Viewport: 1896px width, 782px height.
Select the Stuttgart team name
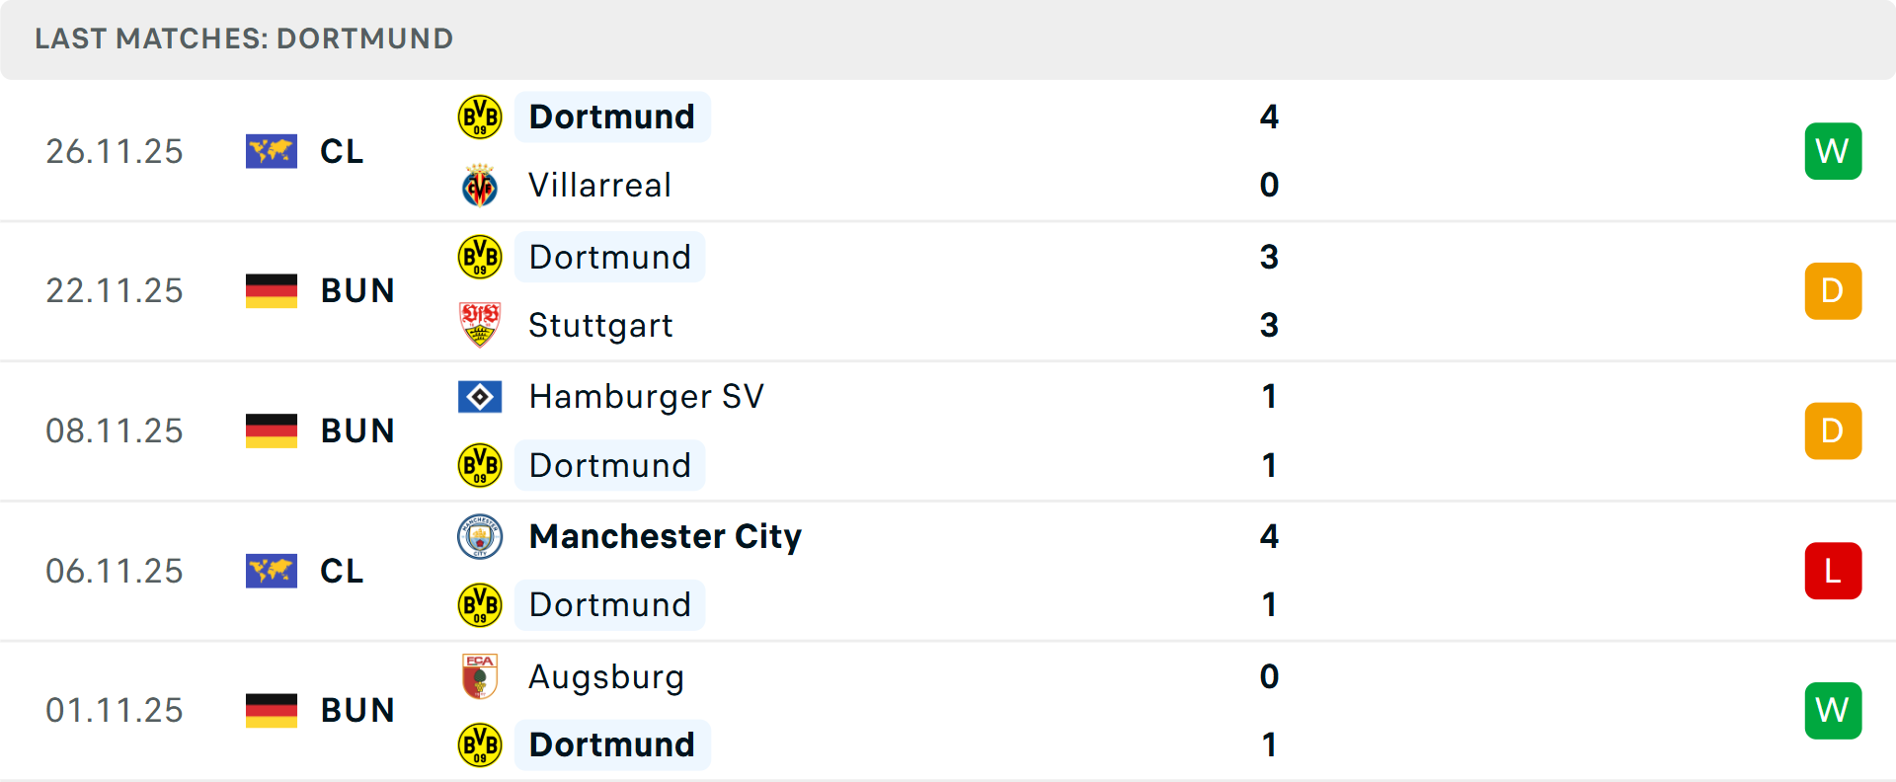click(600, 325)
